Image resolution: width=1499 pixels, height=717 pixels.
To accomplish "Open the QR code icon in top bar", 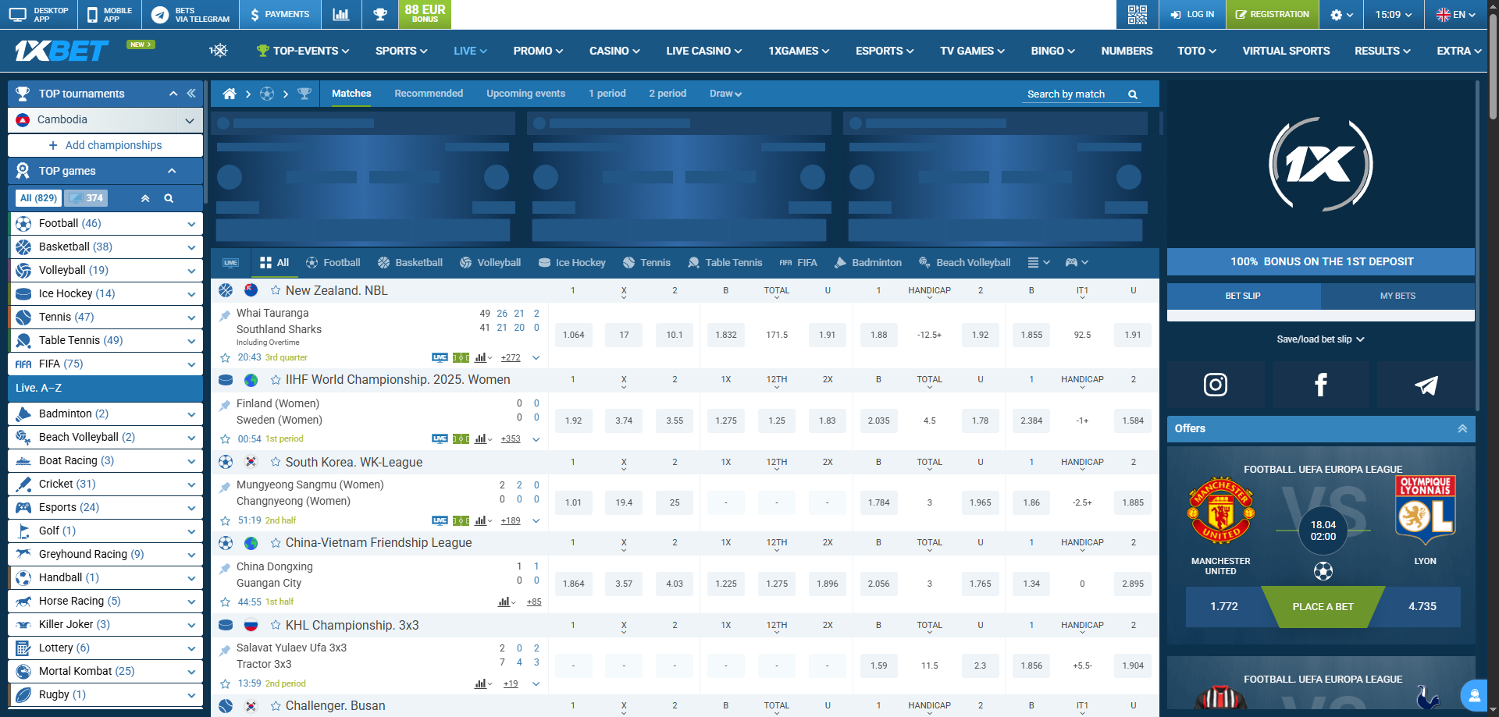I will click(1137, 14).
